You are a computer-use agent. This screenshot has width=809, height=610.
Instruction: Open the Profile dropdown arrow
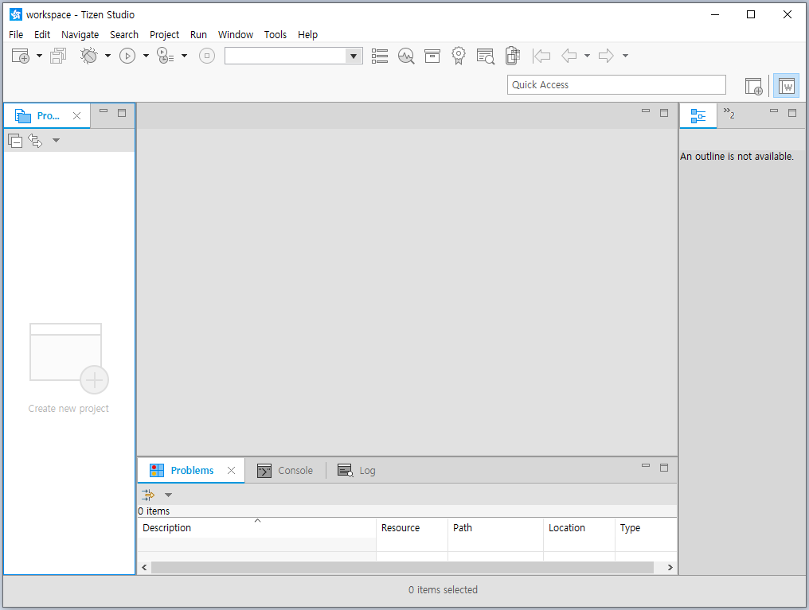pyautogui.click(x=184, y=56)
